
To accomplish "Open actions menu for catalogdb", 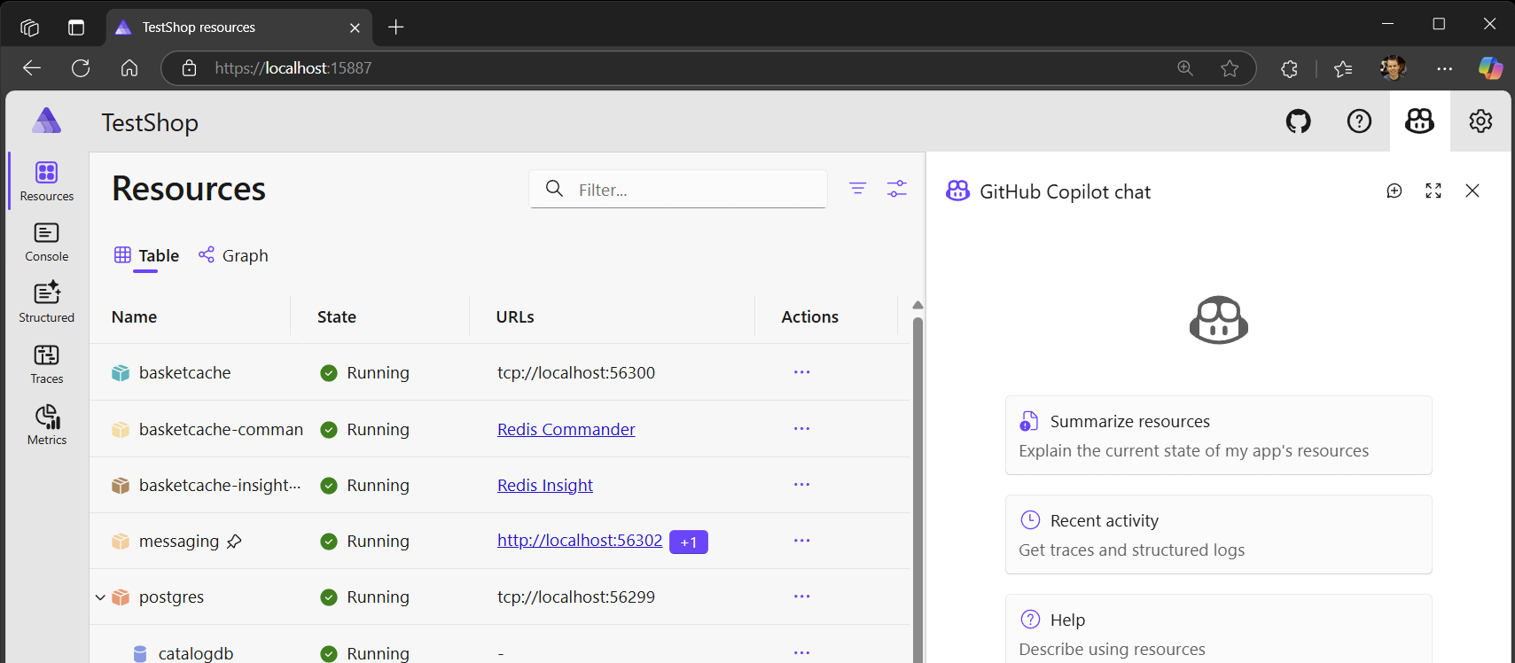I will click(x=802, y=652).
